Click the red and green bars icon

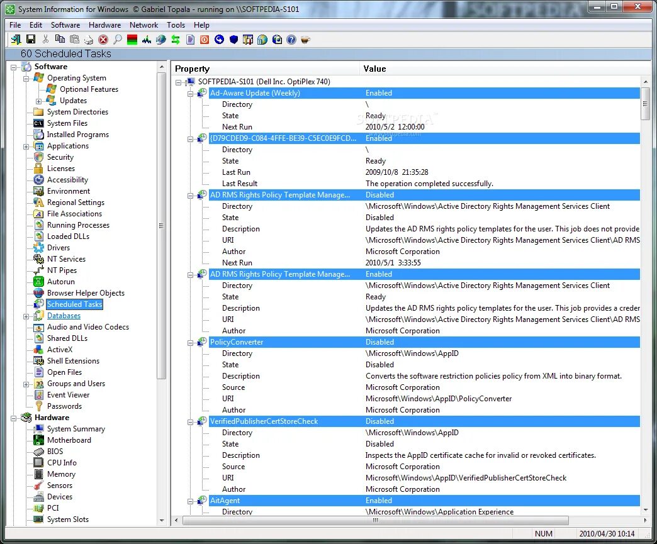click(132, 40)
